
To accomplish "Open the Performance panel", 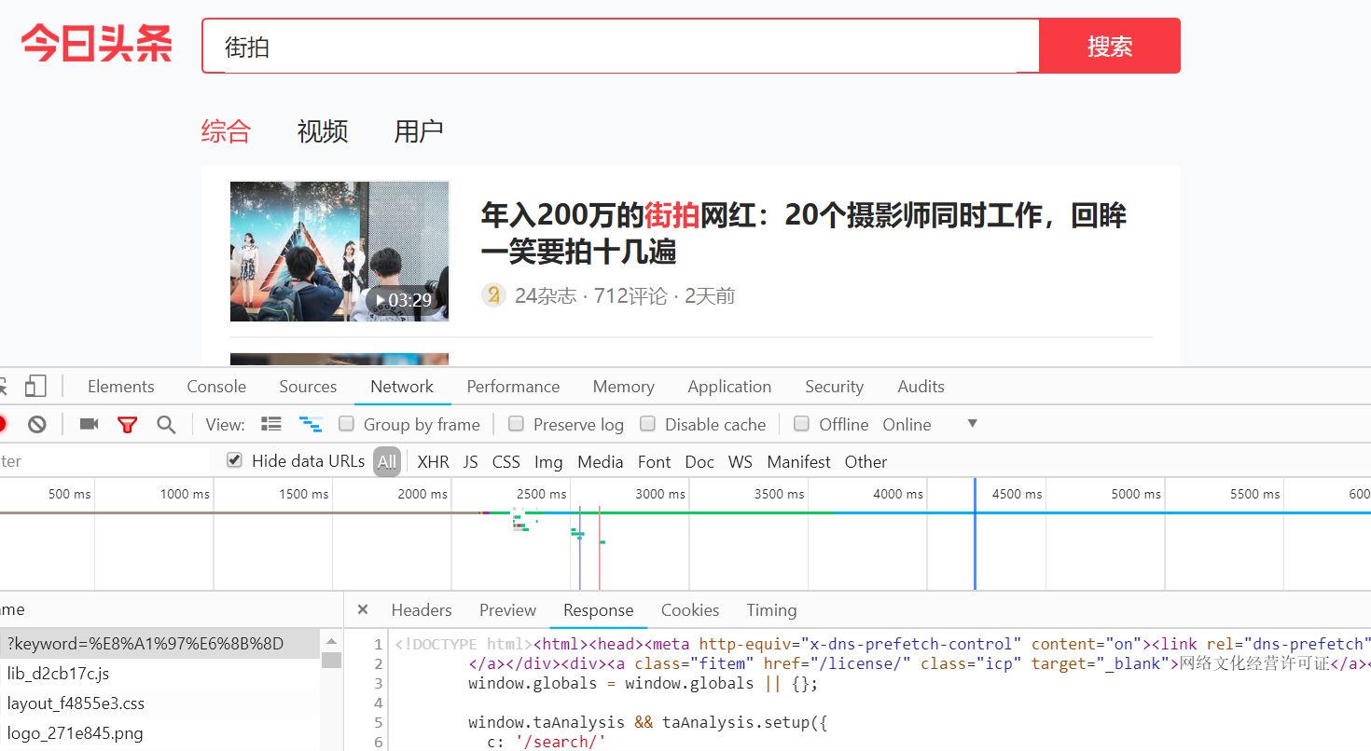I will tap(513, 387).
